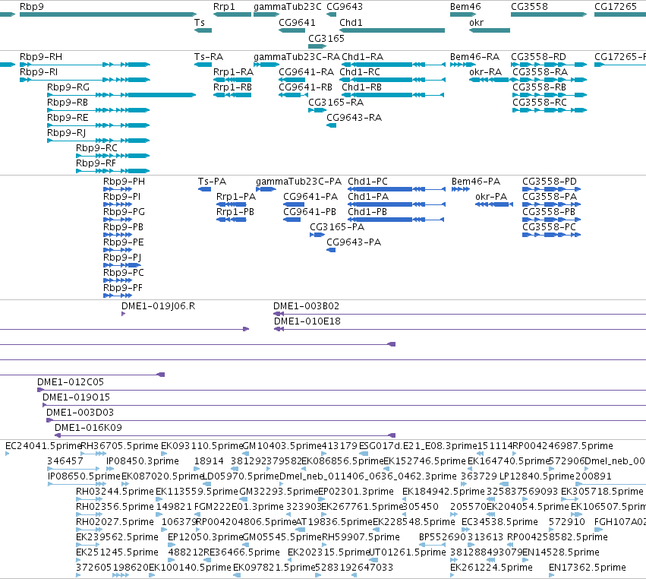
Task: Click BAC clone DME1-019O15
Action: [x=345, y=405]
